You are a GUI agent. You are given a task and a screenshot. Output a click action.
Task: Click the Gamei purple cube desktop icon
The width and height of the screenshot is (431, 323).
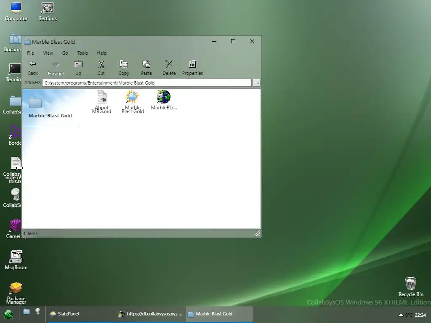14,229
